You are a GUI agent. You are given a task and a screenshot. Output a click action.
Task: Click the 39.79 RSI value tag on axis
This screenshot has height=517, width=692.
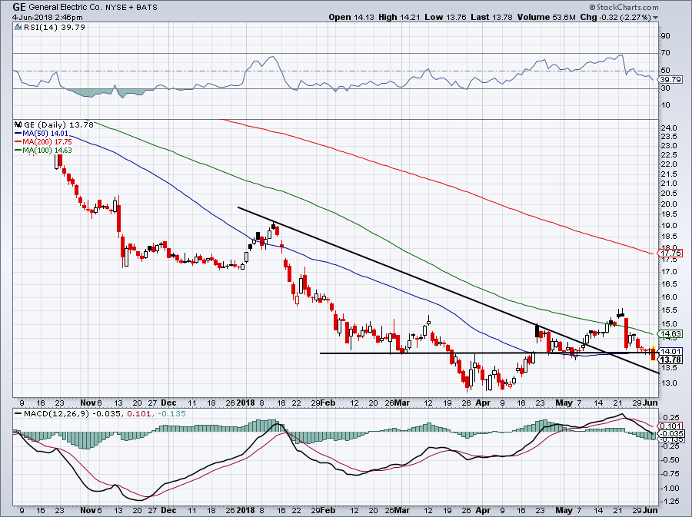point(670,80)
